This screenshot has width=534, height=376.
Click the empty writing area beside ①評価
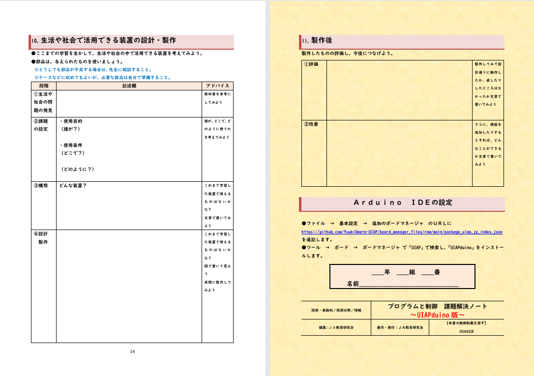(399, 89)
